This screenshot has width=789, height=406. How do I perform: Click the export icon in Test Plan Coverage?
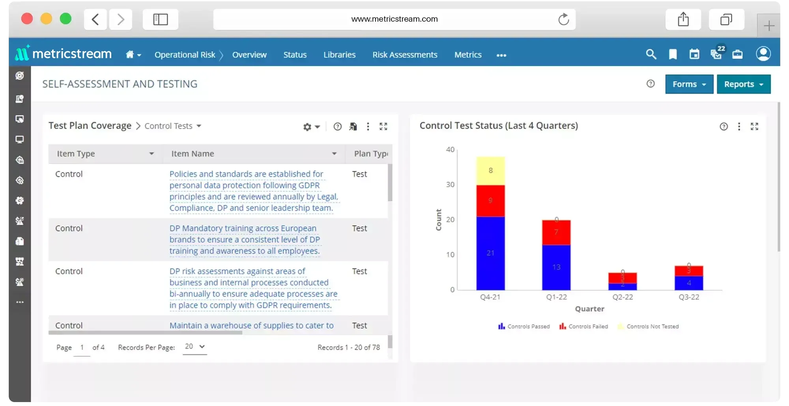click(353, 126)
